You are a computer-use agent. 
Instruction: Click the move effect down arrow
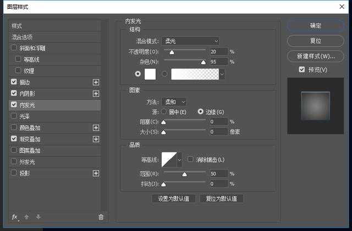pyautogui.click(x=38, y=217)
